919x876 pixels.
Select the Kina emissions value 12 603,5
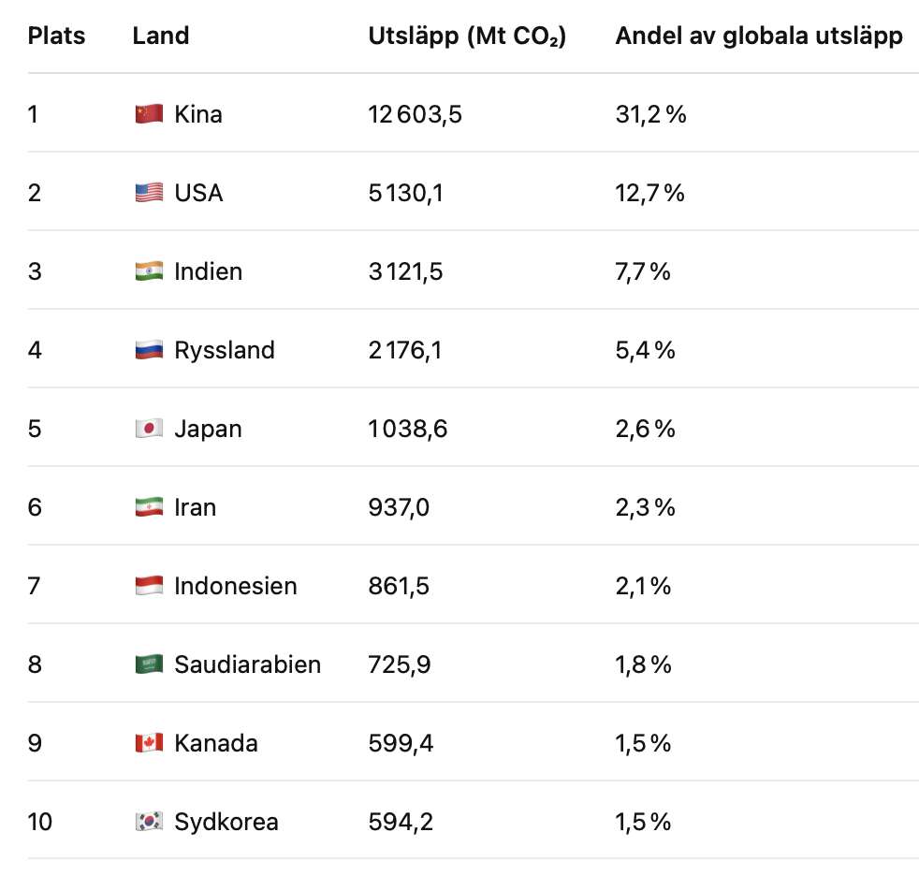tap(415, 114)
